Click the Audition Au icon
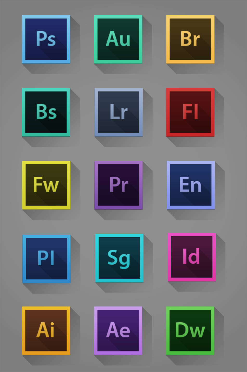The height and width of the screenshot is (372, 247). (118, 39)
